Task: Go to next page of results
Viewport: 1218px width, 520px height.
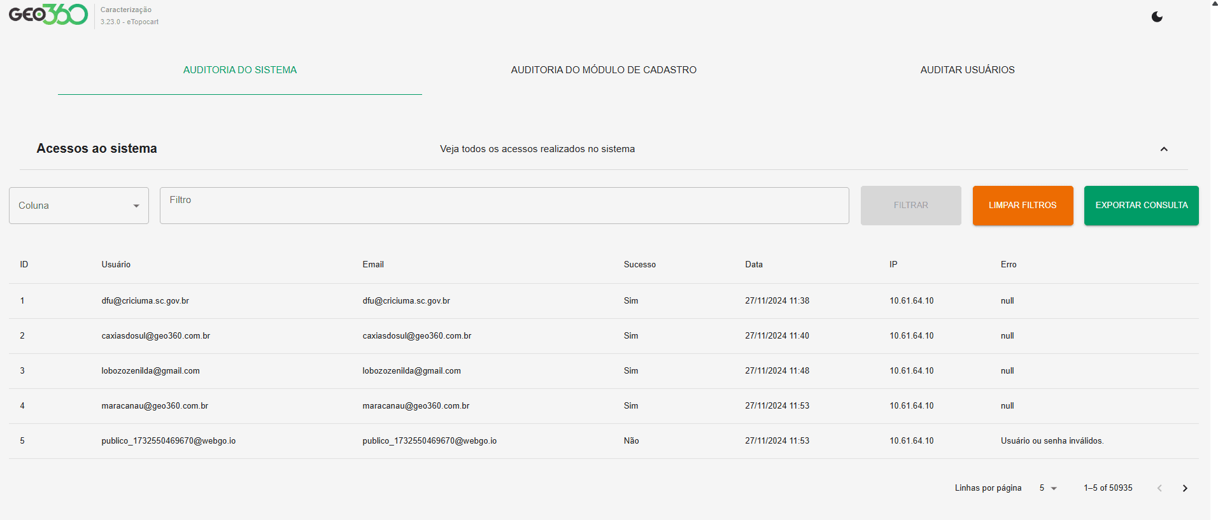Action: (1185, 488)
